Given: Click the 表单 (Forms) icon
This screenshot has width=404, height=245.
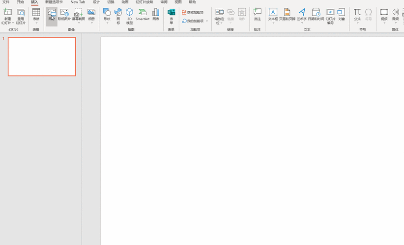Looking at the screenshot, I should tap(172, 12).
